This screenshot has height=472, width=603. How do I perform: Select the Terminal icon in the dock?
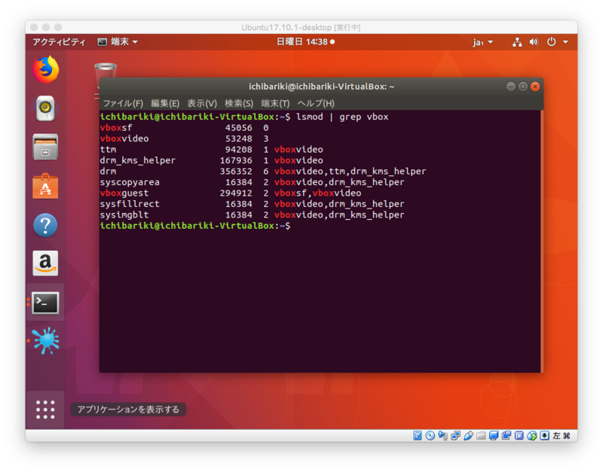(45, 303)
